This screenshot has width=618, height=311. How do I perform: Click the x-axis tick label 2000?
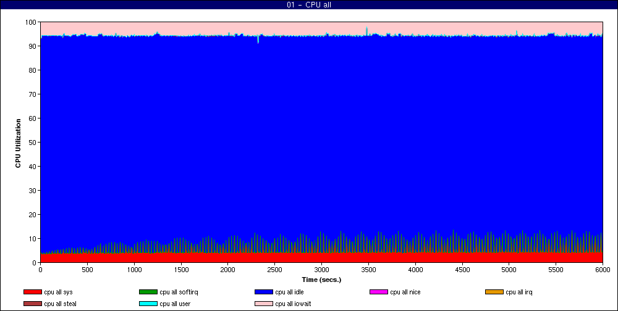pyautogui.click(x=228, y=270)
